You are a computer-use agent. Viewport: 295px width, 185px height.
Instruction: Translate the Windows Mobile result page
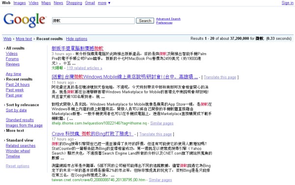tap(220, 77)
